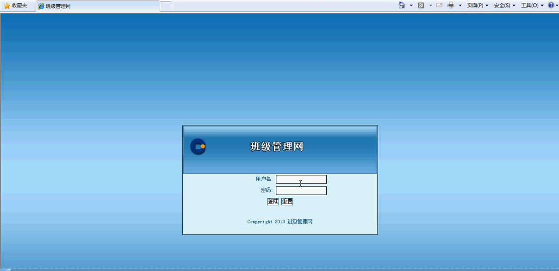Click the Help question mark icon
This screenshot has width=559, height=271.
click(x=551, y=6)
